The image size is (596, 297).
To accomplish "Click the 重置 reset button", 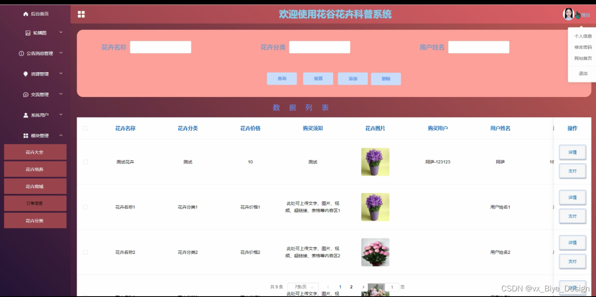I will [318, 79].
